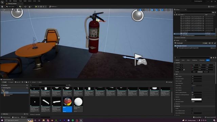Click the lock icon in Details header

(215, 43)
